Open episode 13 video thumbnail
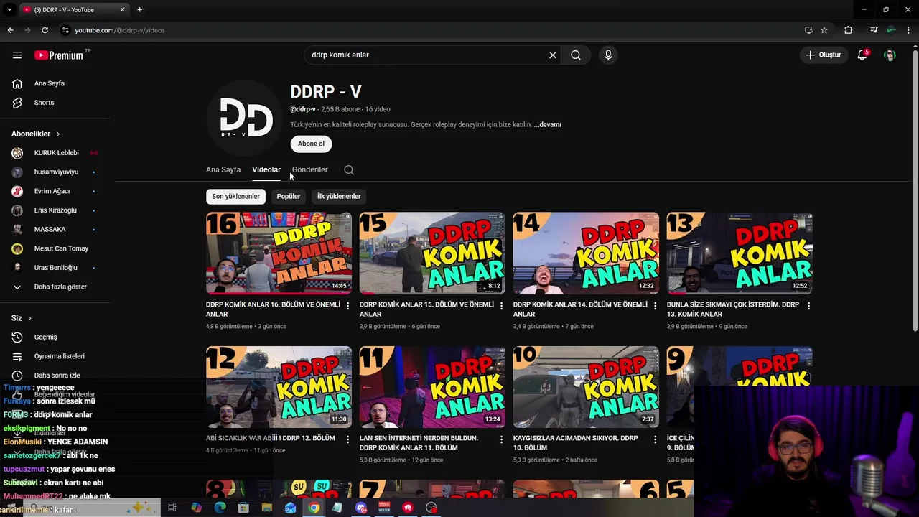Image resolution: width=919 pixels, height=517 pixels. [x=740, y=253]
